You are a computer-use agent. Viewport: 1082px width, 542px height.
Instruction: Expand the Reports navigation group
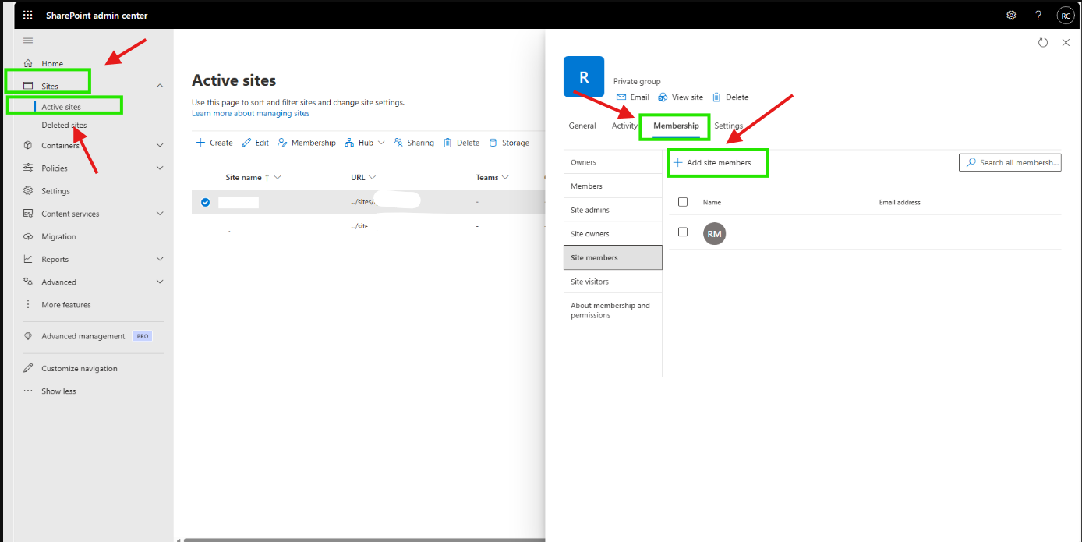point(160,259)
